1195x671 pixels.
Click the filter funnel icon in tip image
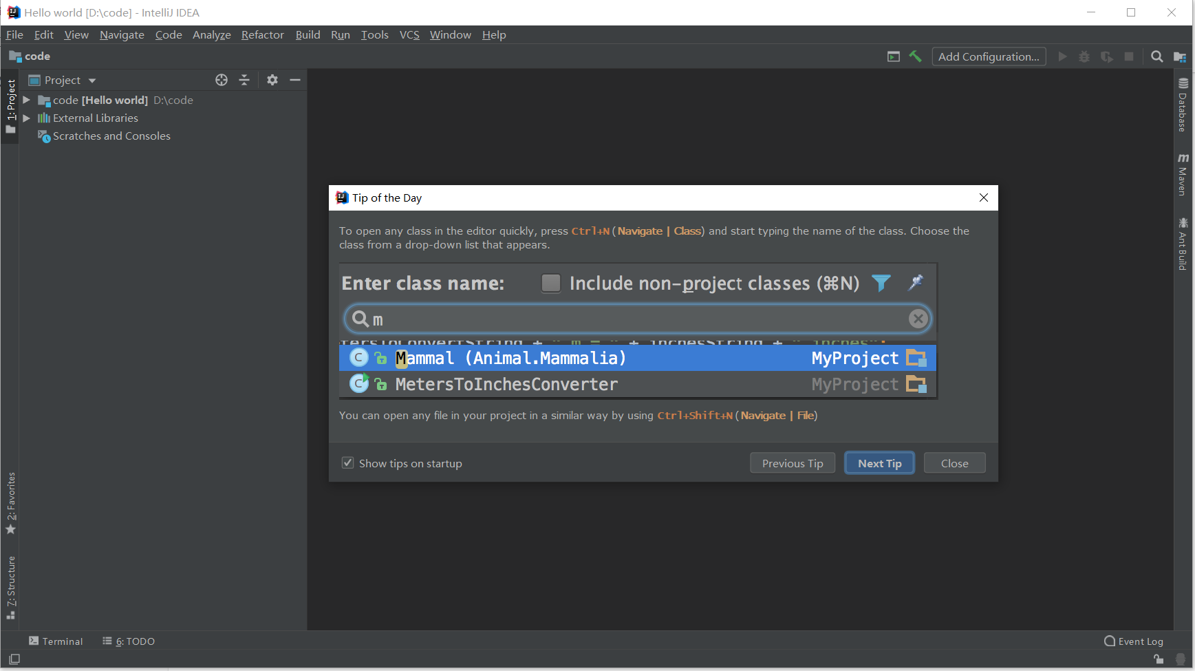[x=881, y=283]
